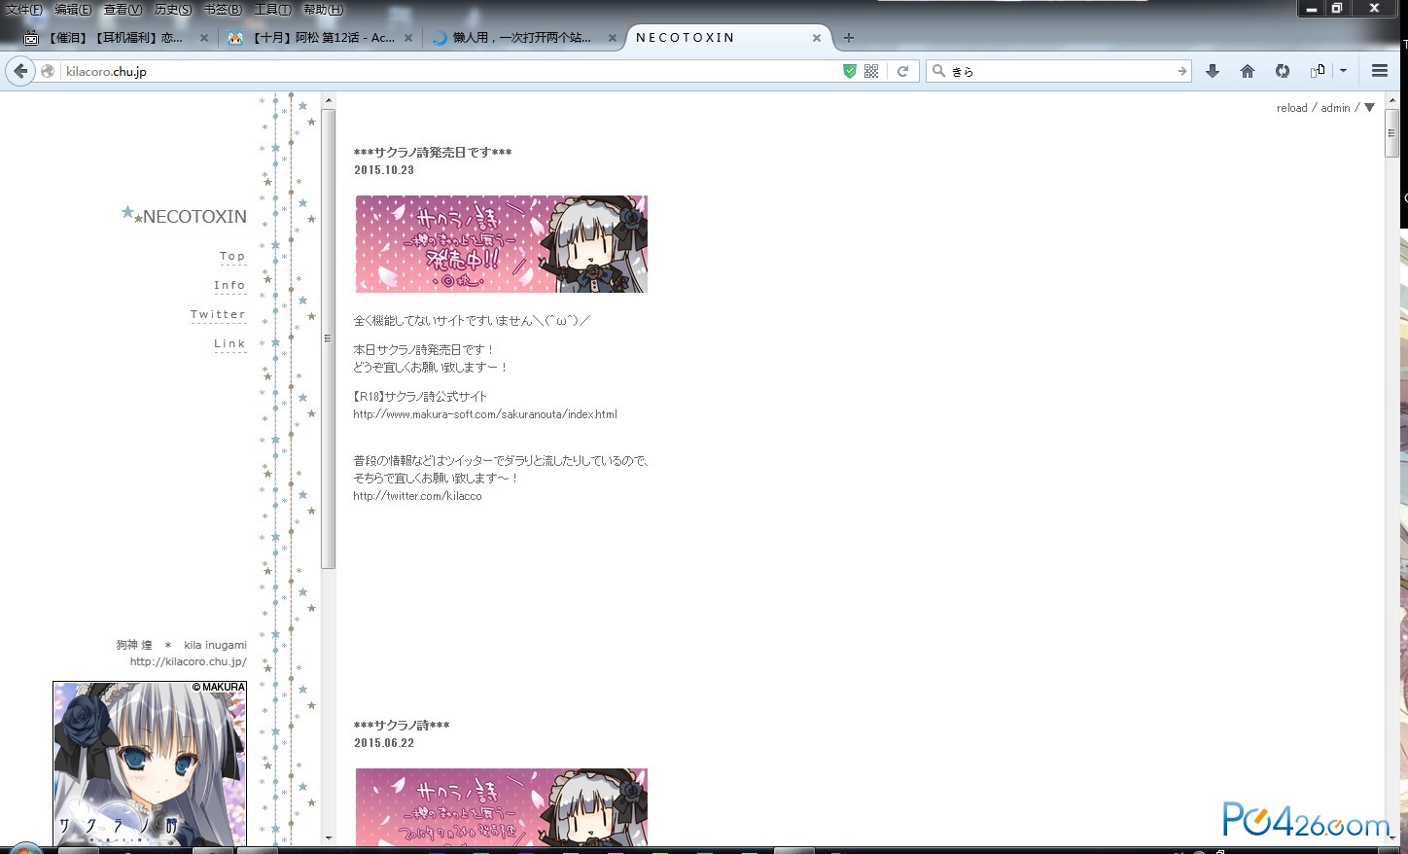Submit search with the arrow icon
The image size is (1408, 854).
pyautogui.click(x=1181, y=71)
